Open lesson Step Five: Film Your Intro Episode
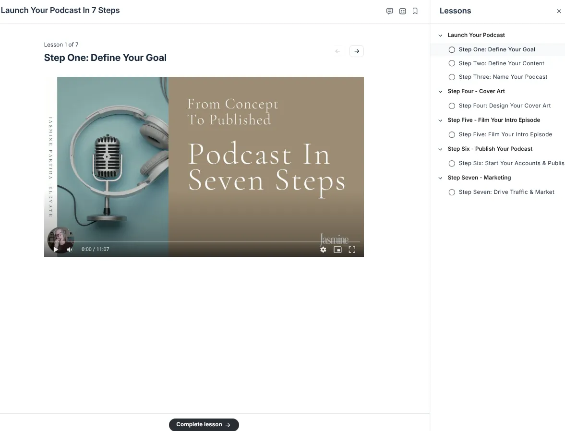 pos(505,134)
